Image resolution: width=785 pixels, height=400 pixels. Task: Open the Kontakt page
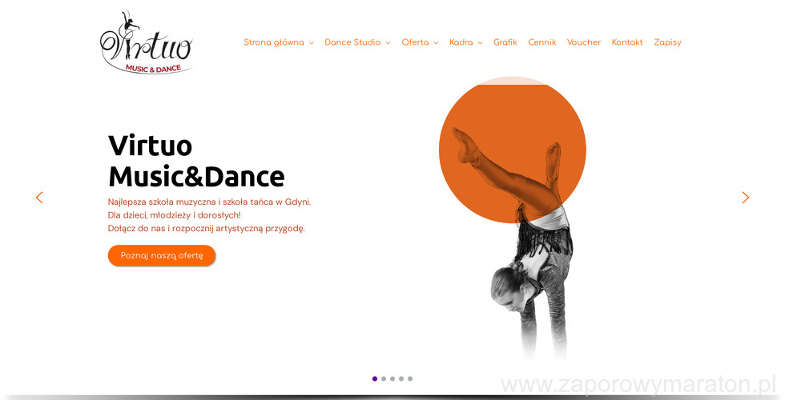tap(627, 42)
